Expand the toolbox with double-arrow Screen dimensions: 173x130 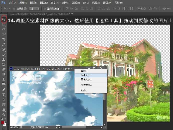pos(2,13)
